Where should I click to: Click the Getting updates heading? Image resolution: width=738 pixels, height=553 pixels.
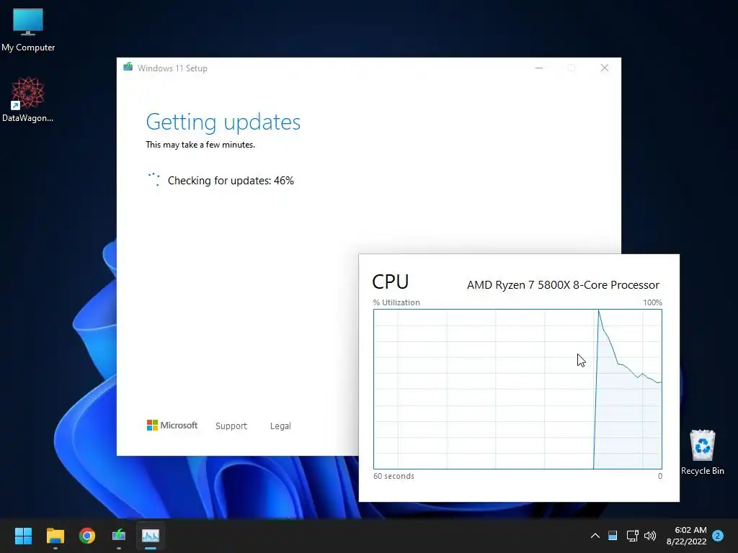pos(223,122)
